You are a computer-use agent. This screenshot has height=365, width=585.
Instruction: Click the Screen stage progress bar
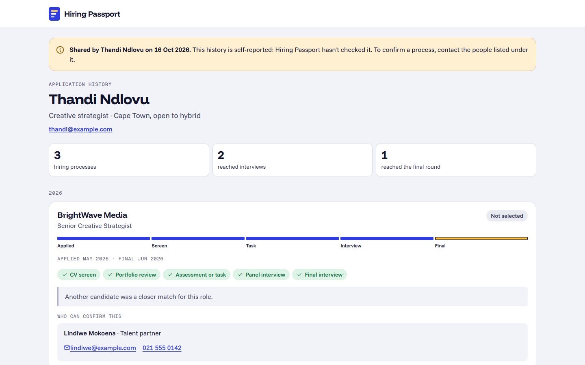[x=198, y=238]
